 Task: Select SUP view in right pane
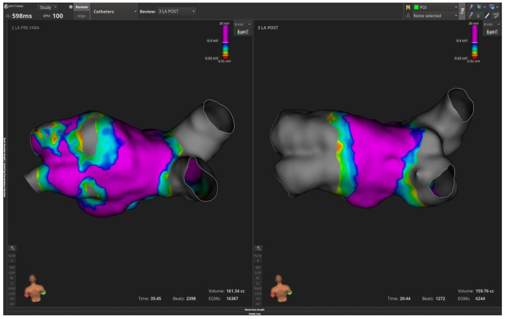(x=258, y=273)
